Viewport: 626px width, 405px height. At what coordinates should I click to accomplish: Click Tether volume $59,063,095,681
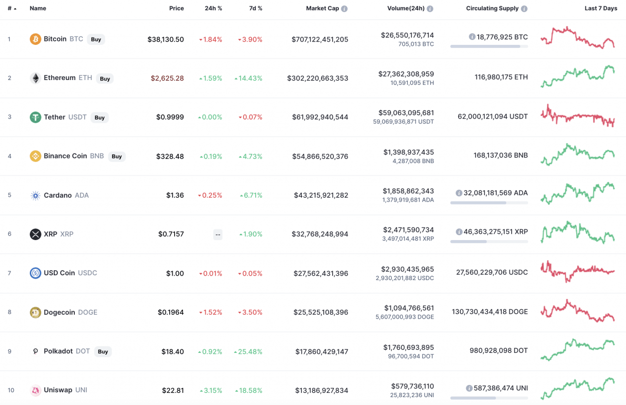click(x=406, y=113)
